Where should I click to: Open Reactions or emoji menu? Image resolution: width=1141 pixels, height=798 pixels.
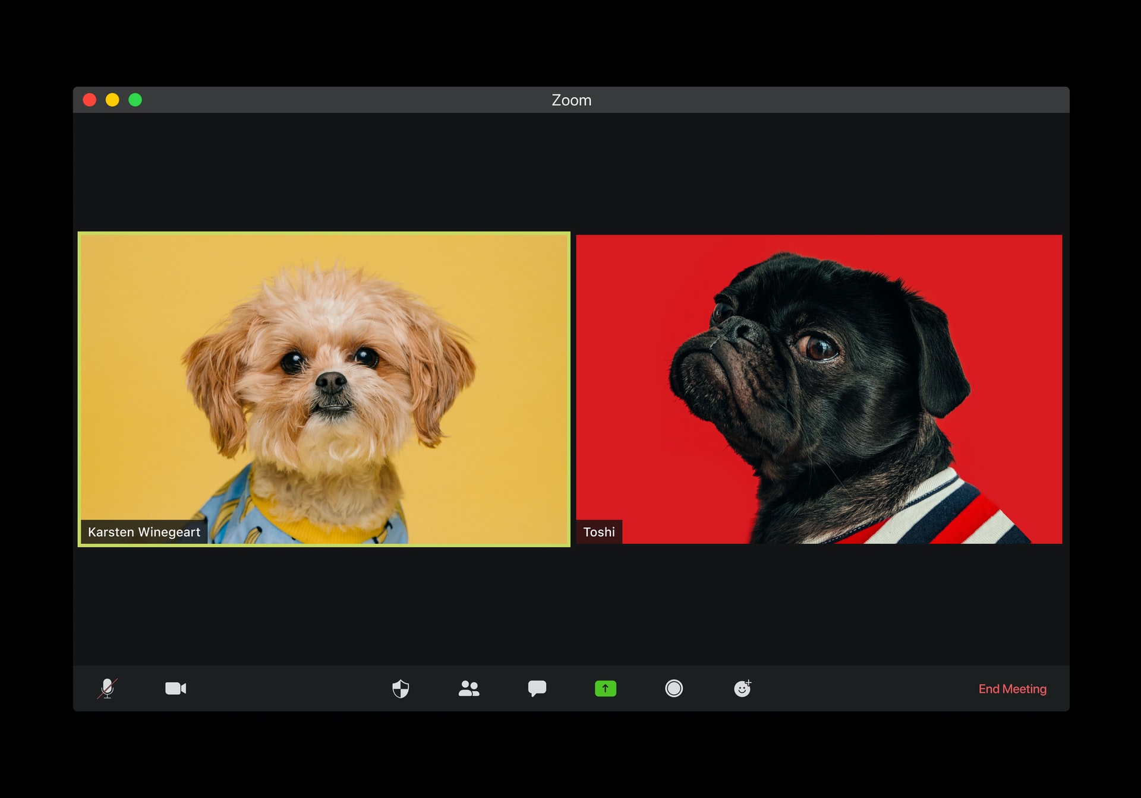point(741,689)
